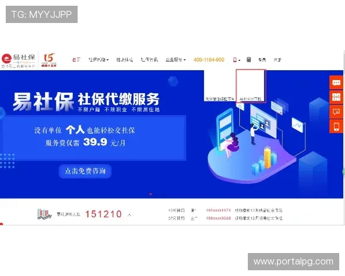Expand the 企业服务 dropdown menu
This screenshot has width=345, height=276.
[175, 60]
